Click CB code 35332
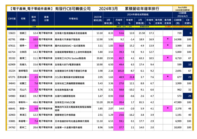Image resolution: width=197 pixels, height=139 pixels. pyautogui.click(x=12, y=58)
